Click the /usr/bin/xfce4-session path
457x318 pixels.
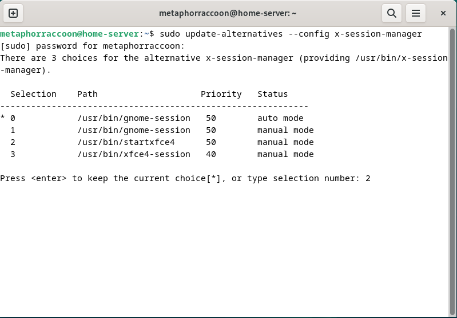pos(133,154)
